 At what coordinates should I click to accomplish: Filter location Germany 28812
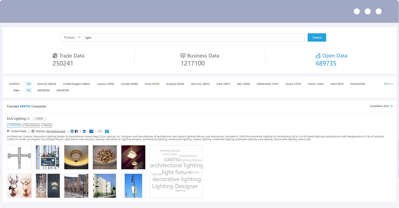pos(200,84)
